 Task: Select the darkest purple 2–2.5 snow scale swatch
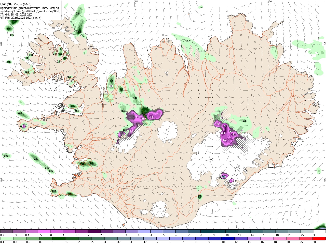point(94,232)
